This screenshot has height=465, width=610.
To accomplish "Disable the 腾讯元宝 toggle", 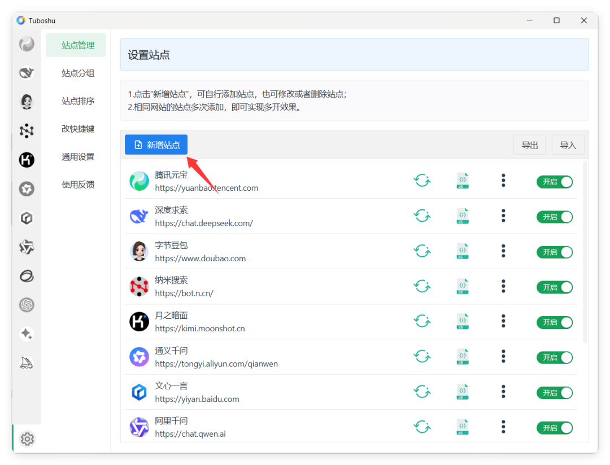I will coord(555,182).
